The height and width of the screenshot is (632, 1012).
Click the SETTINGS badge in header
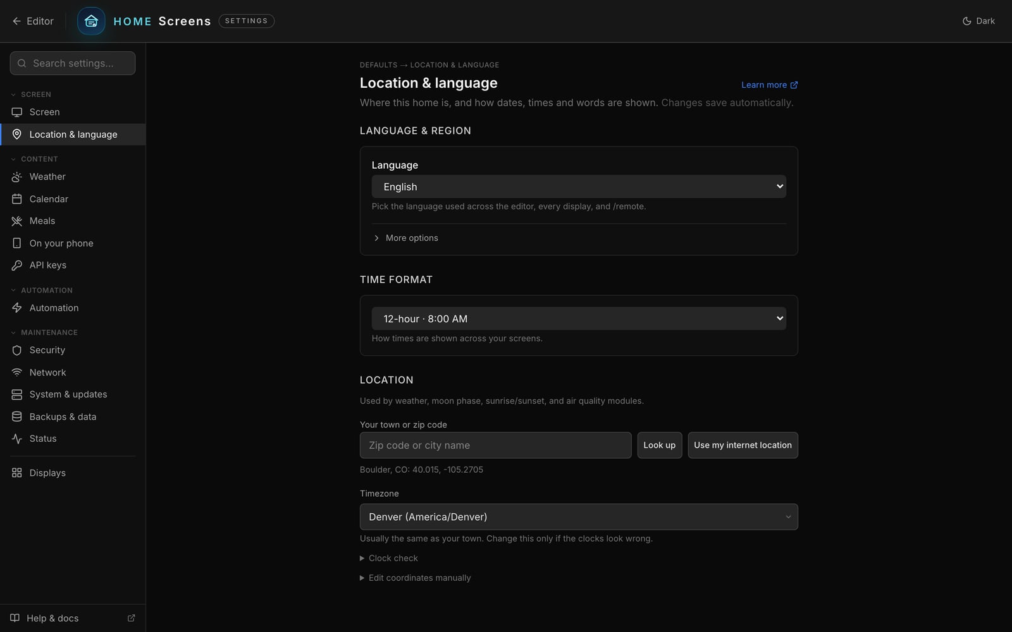[x=246, y=21]
